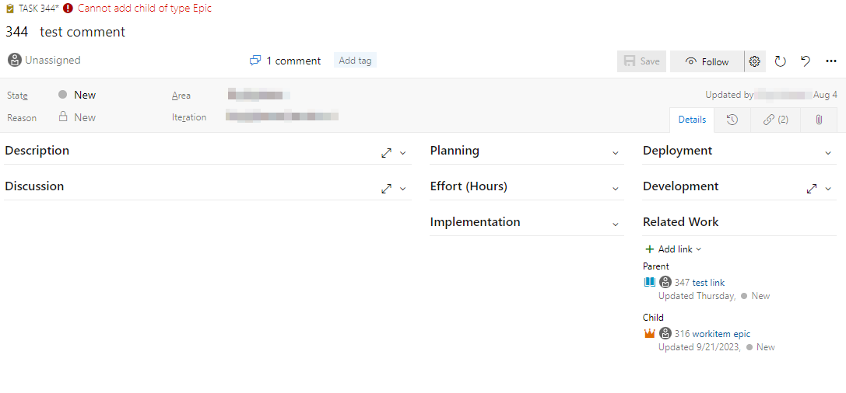Click the settings gear icon beside Follow
The width and height of the screenshot is (846, 393).
pyautogui.click(x=754, y=61)
